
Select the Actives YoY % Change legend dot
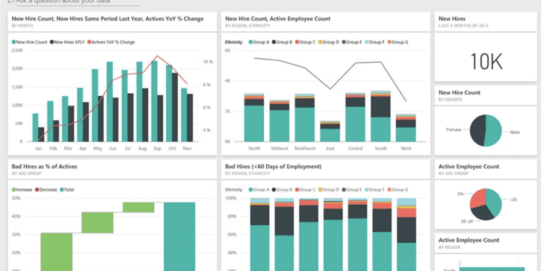pyautogui.click(x=89, y=42)
